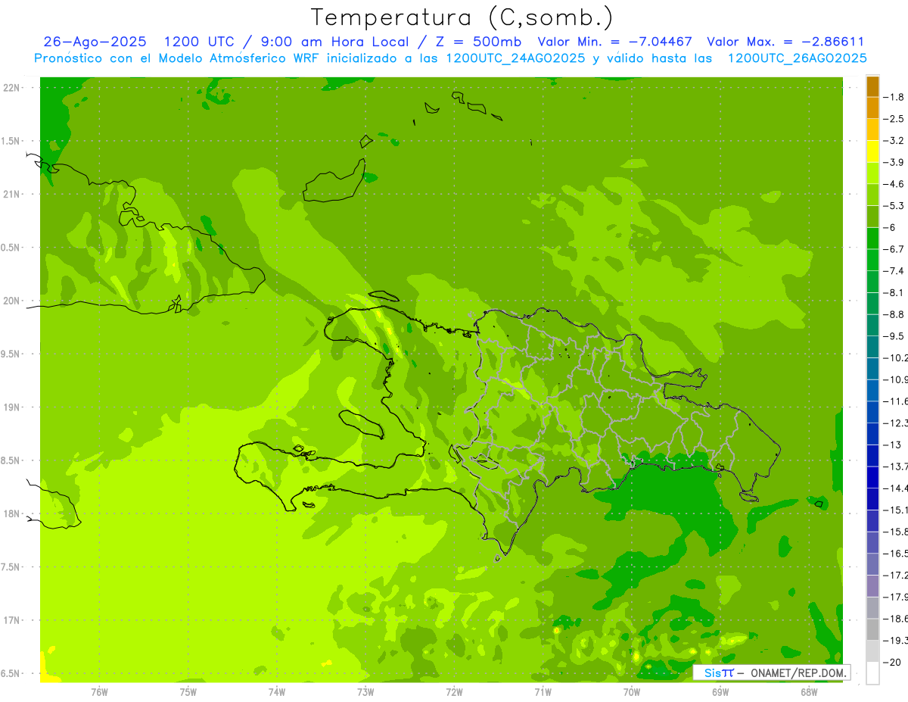Click the '17N' latitude axis label

pyautogui.click(x=11, y=620)
